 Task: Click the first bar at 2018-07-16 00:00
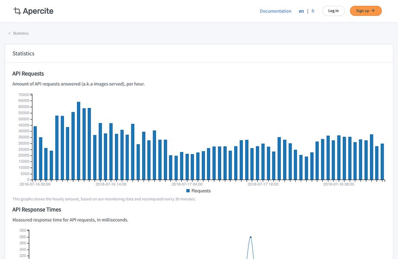pos(35,153)
